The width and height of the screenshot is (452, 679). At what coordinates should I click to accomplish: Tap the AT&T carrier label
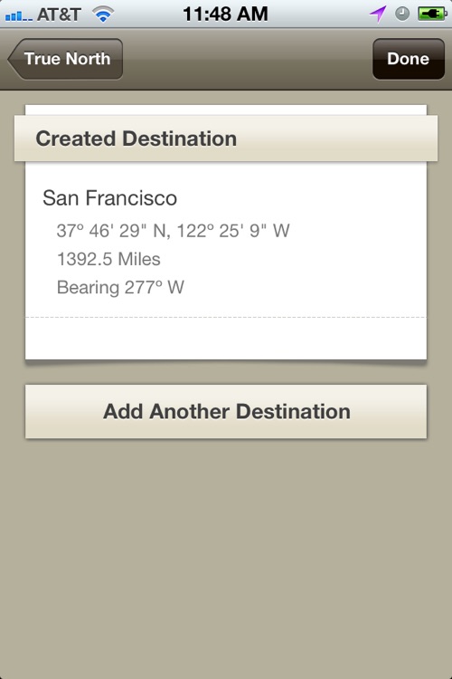[59, 14]
